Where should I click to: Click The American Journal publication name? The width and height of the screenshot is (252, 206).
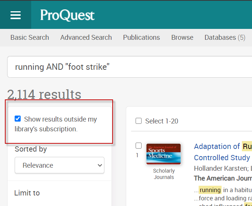point(222,178)
